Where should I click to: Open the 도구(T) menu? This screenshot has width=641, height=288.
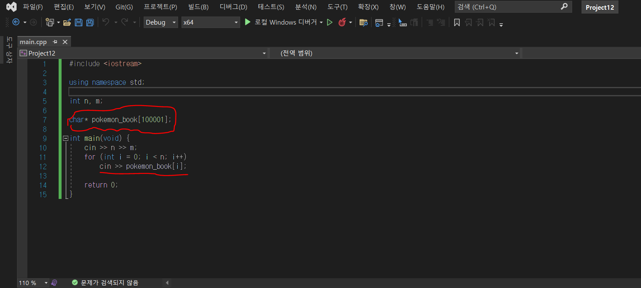coord(338,7)
